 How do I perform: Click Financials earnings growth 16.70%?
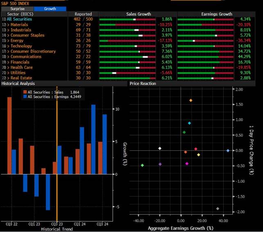click(245, 62)
